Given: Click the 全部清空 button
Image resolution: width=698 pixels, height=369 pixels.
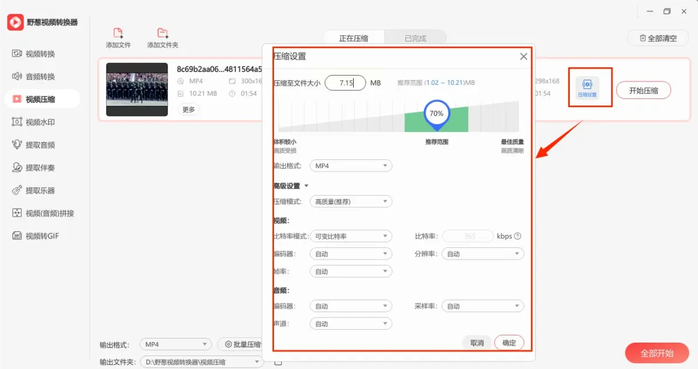Looking at the screenshot, I should point(658,38).
